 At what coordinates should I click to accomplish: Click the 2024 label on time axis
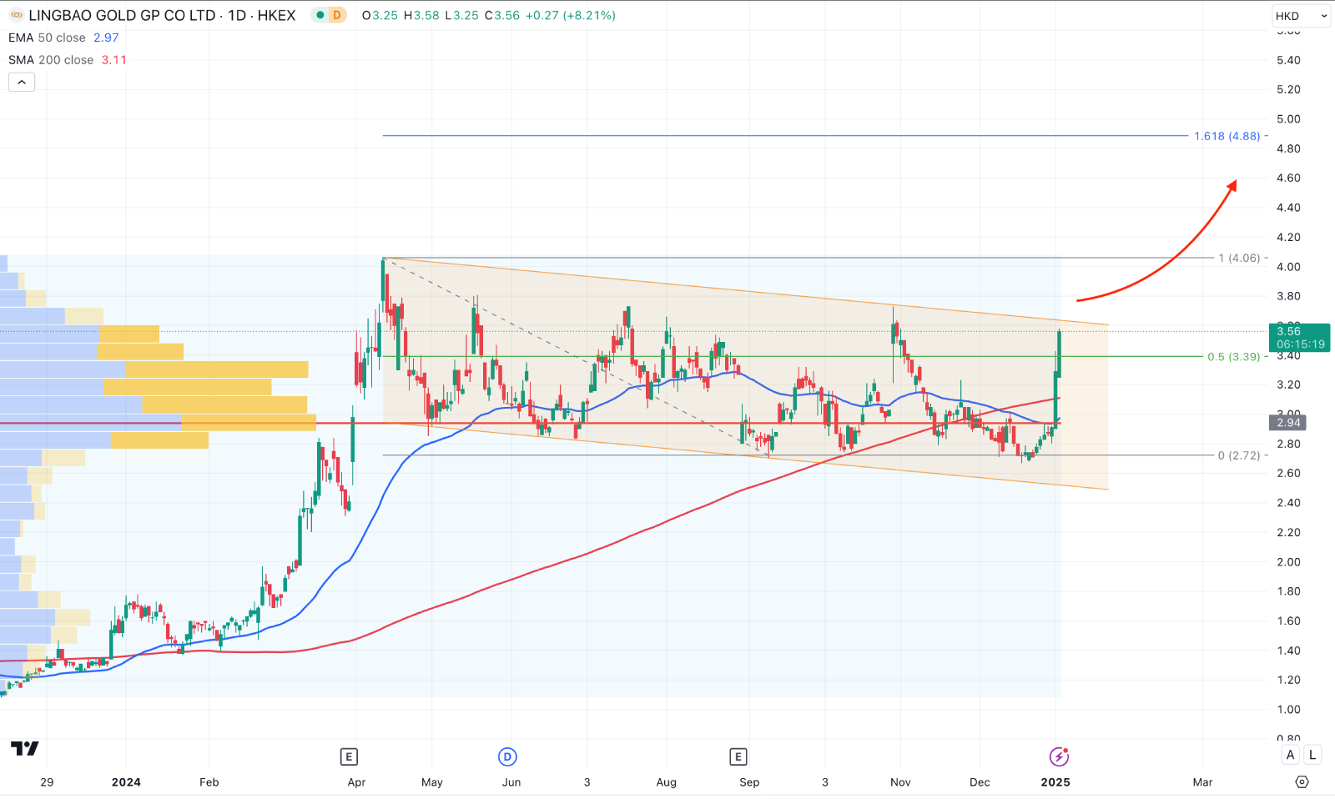(x=126, y=781)
